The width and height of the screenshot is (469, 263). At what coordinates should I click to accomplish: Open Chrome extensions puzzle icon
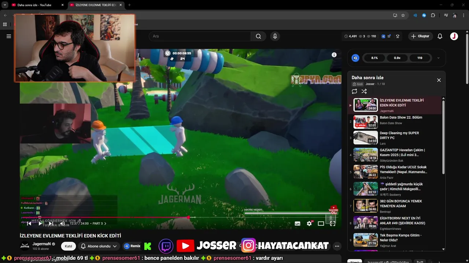[433, 15]
